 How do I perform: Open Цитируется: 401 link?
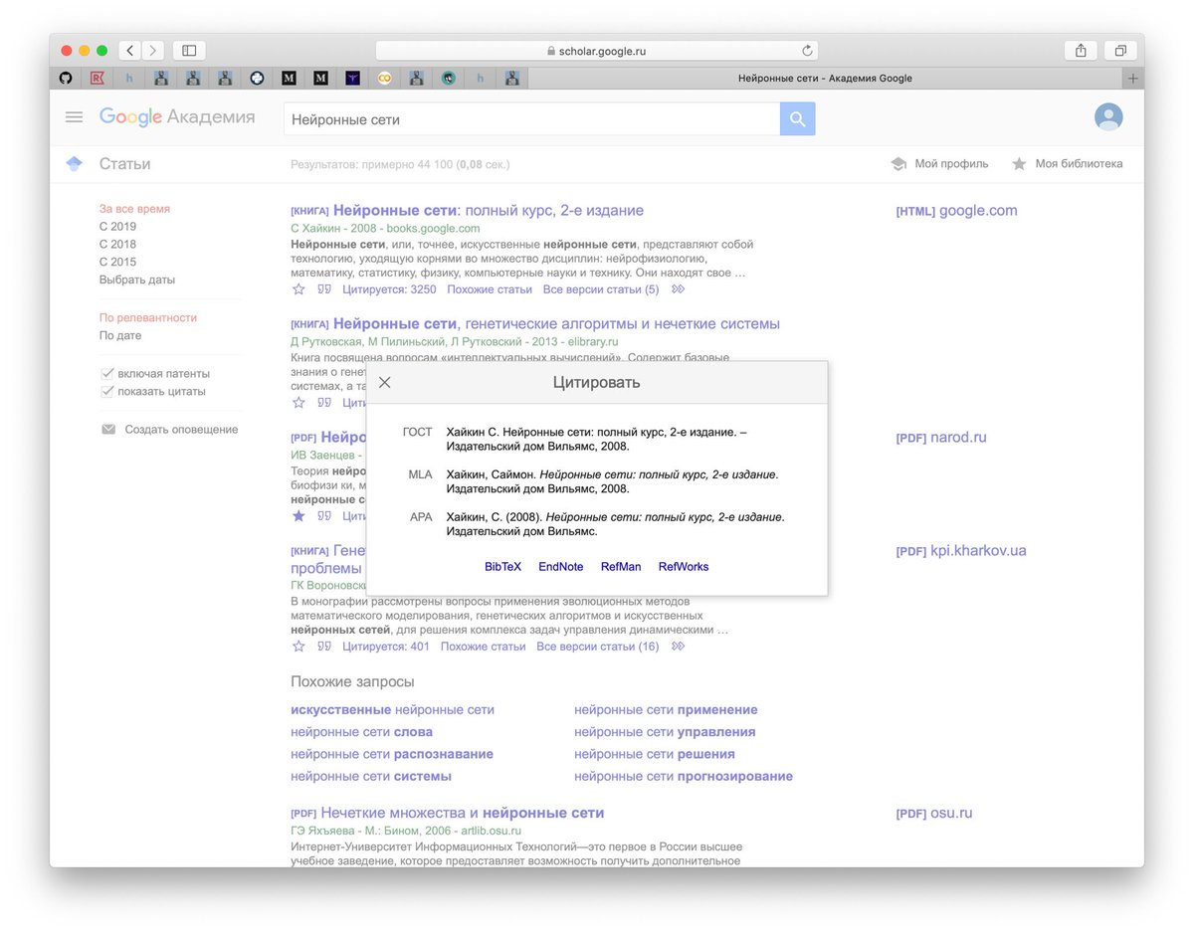pos(386,647)
